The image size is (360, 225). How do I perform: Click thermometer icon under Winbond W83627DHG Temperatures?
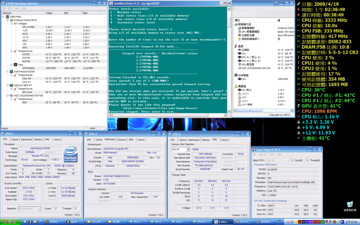(15, 51)
